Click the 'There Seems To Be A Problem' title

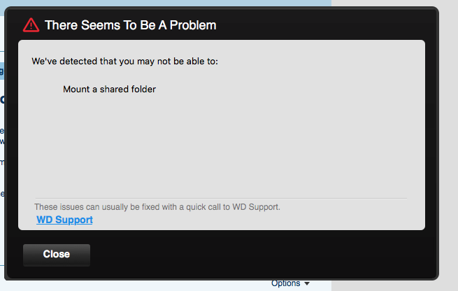click(130, 25)
